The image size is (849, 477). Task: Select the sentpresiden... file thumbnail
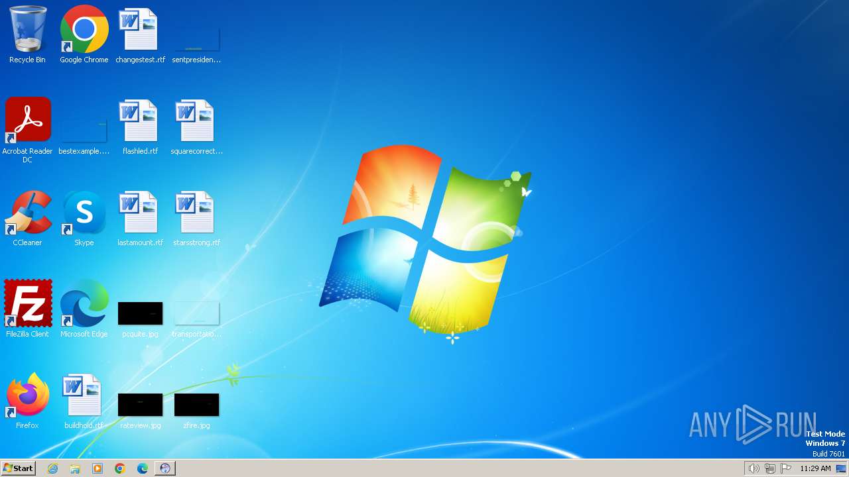point(196,40)
